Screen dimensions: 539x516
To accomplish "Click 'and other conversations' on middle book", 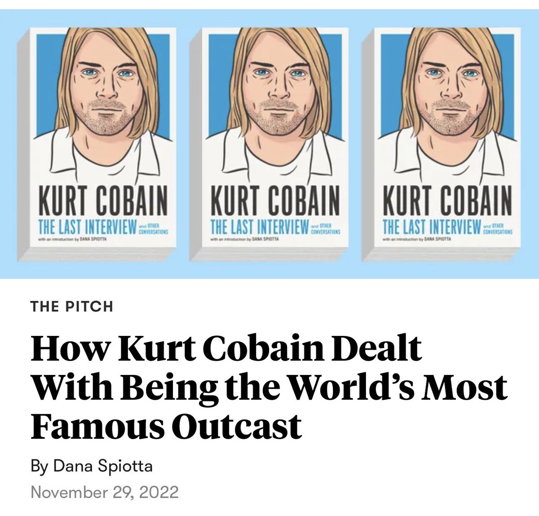I will point(325,229).
